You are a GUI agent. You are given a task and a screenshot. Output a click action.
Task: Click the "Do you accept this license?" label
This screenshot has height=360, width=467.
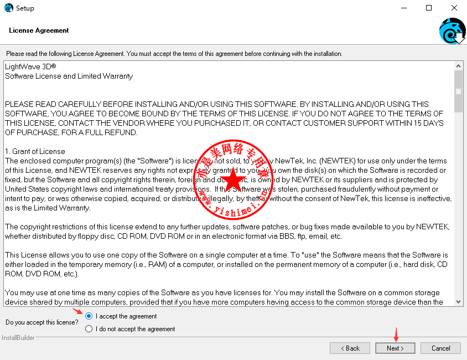pos(42,322)
